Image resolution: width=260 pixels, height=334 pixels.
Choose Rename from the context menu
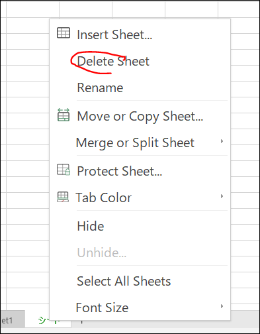pyautogui.click(x=140, y=87)
